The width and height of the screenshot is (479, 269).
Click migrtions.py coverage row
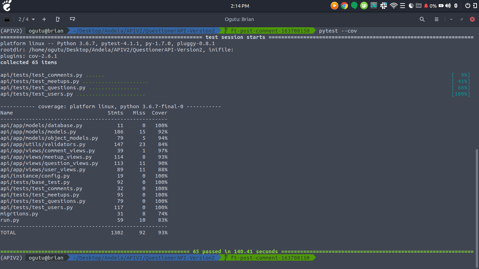(x=84, y=214)
